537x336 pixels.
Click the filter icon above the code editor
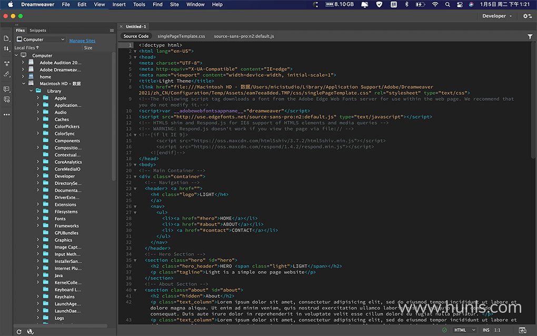coord(530,37)
